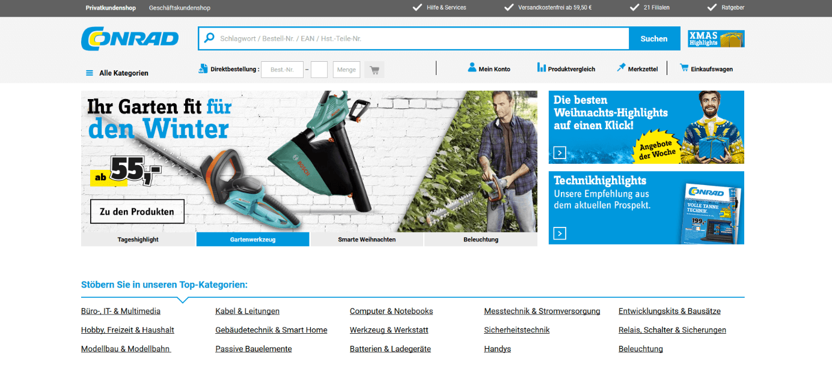Open Passive Bauelemente category
The image size is (832, 386).
254,349
